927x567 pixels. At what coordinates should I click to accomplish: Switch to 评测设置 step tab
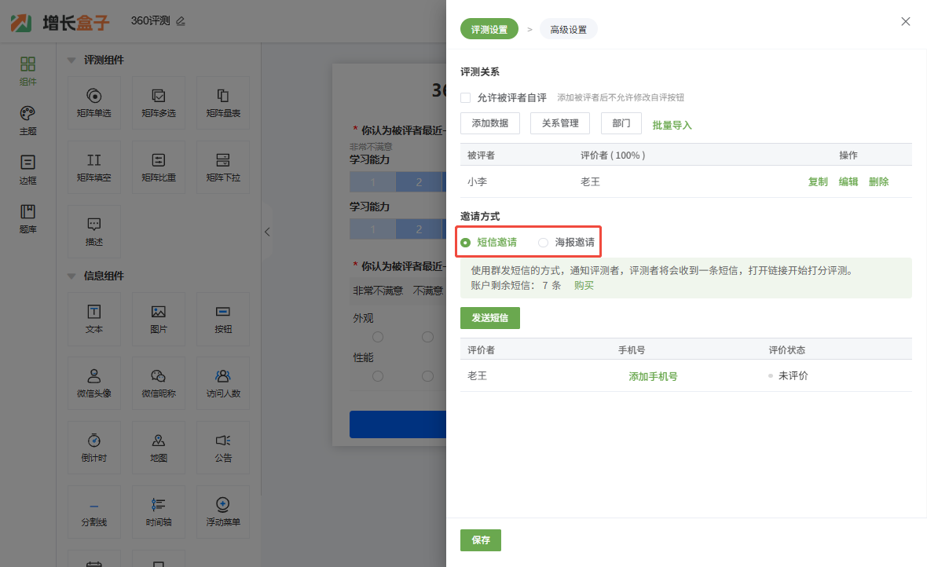click(x=489, y=29)
